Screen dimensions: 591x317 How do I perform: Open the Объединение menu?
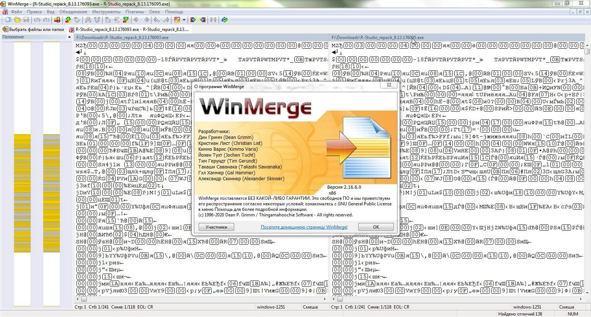pos(73,12)
